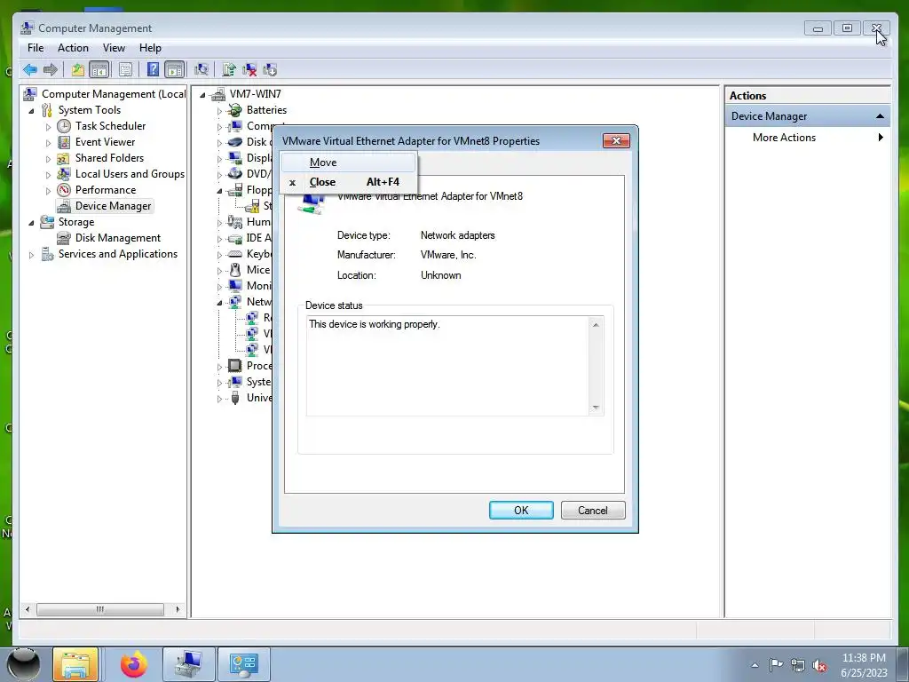
Task: Click Universal Serial Bus category icon
Action: (x=234, y=398)
